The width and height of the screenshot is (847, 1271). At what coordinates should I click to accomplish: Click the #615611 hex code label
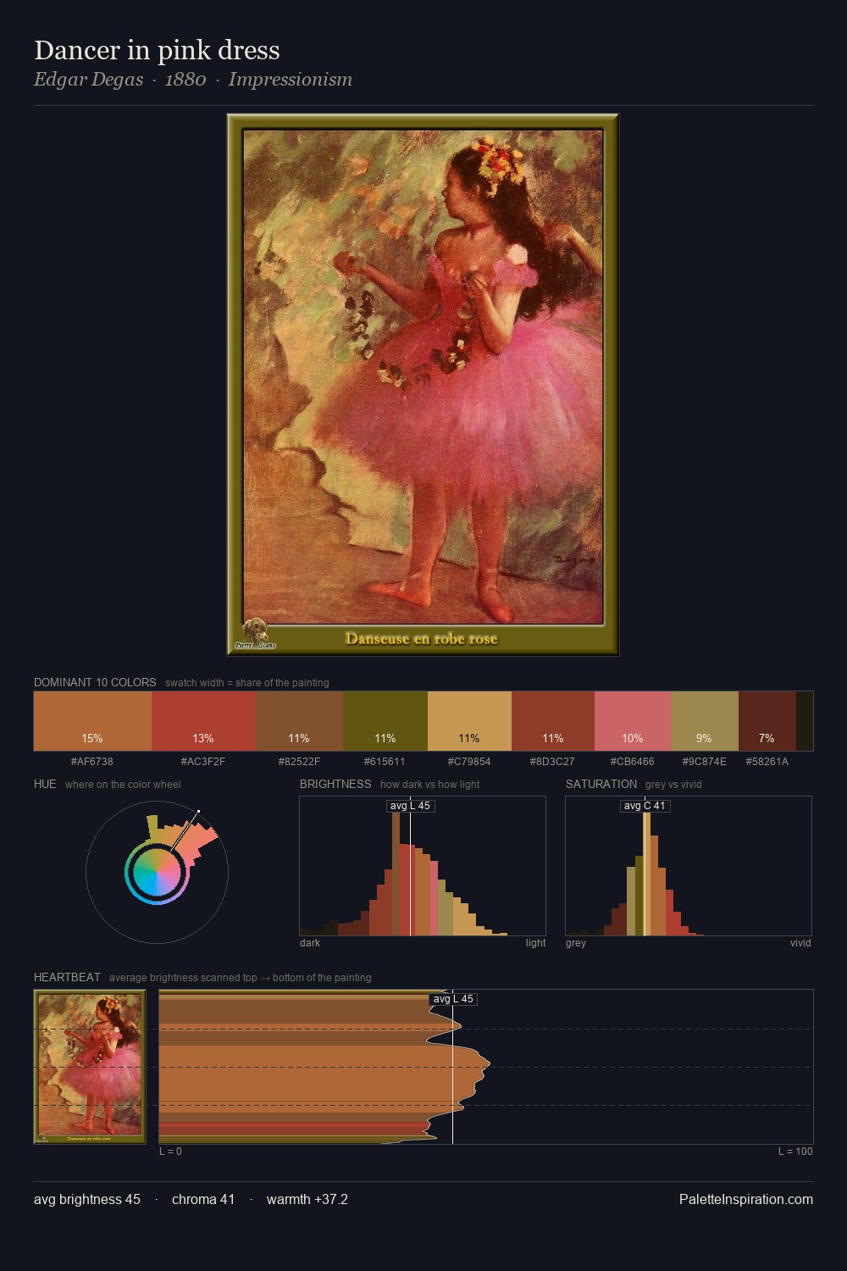coord(385,762)
